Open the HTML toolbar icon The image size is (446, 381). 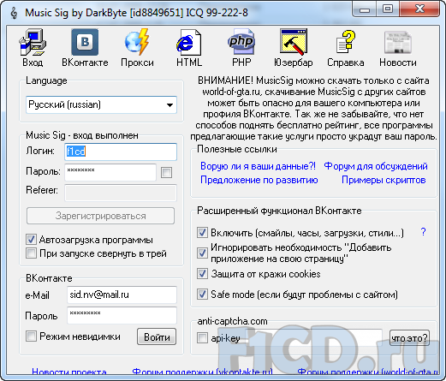pyautogui.click(x=189, y=47)
